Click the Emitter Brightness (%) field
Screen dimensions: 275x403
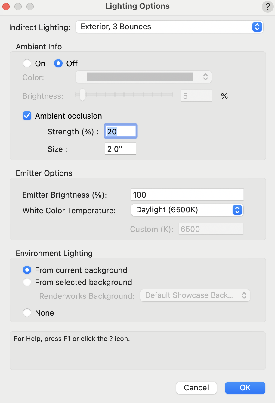187,195
